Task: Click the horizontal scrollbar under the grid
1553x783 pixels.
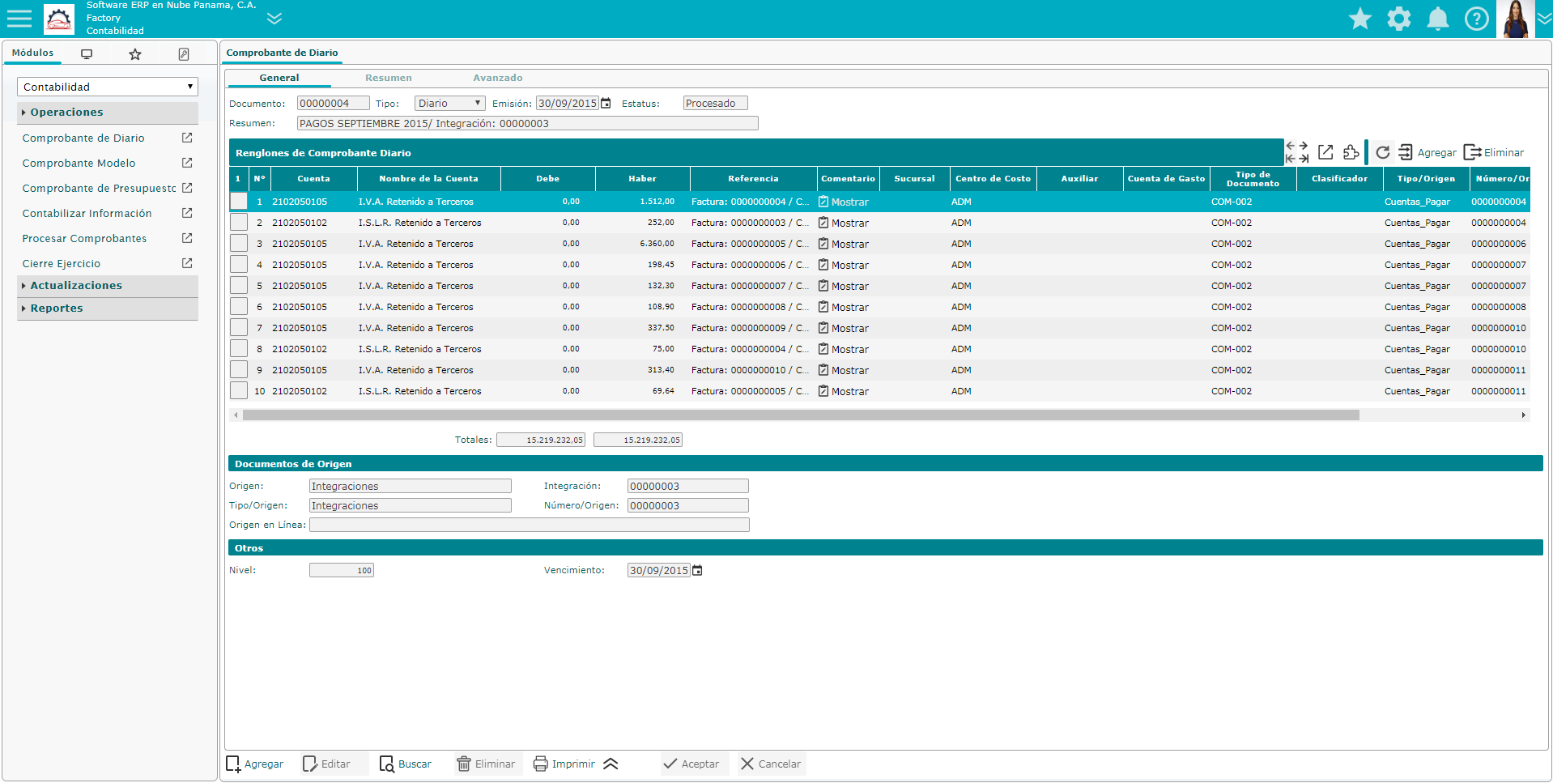Action: [800, 415]
